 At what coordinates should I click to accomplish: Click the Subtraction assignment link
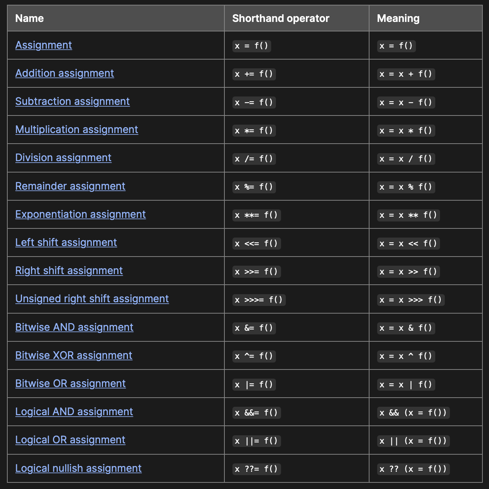click(x=72, y=101)
